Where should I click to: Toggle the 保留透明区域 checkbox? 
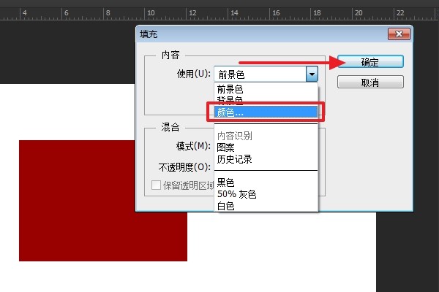click(x=156, y=185)
